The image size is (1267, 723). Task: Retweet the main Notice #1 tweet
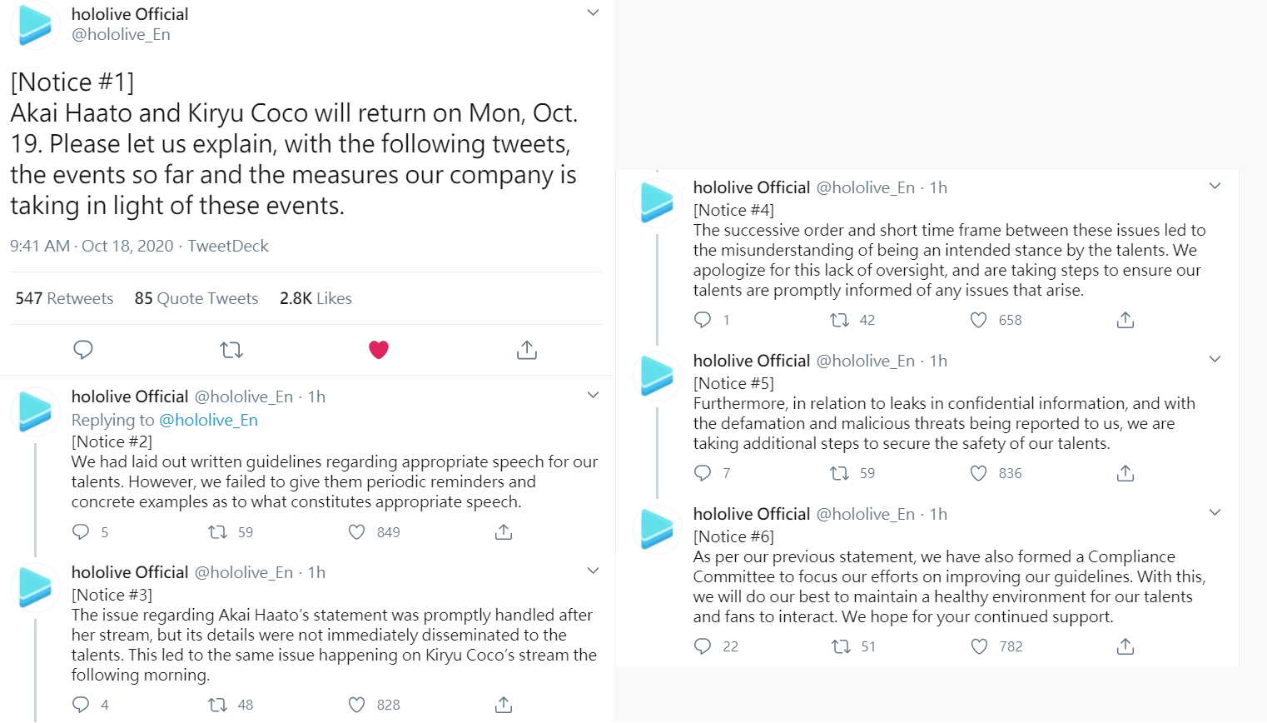tap(231, 350)
